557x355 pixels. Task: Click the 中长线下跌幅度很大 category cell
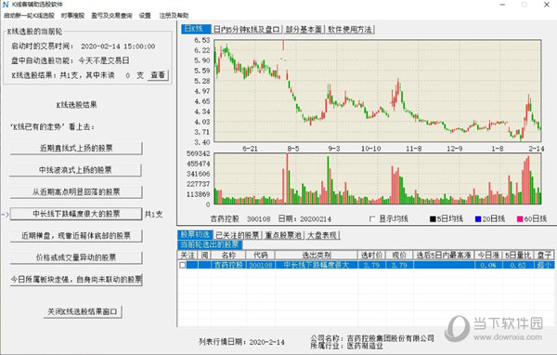317,265
